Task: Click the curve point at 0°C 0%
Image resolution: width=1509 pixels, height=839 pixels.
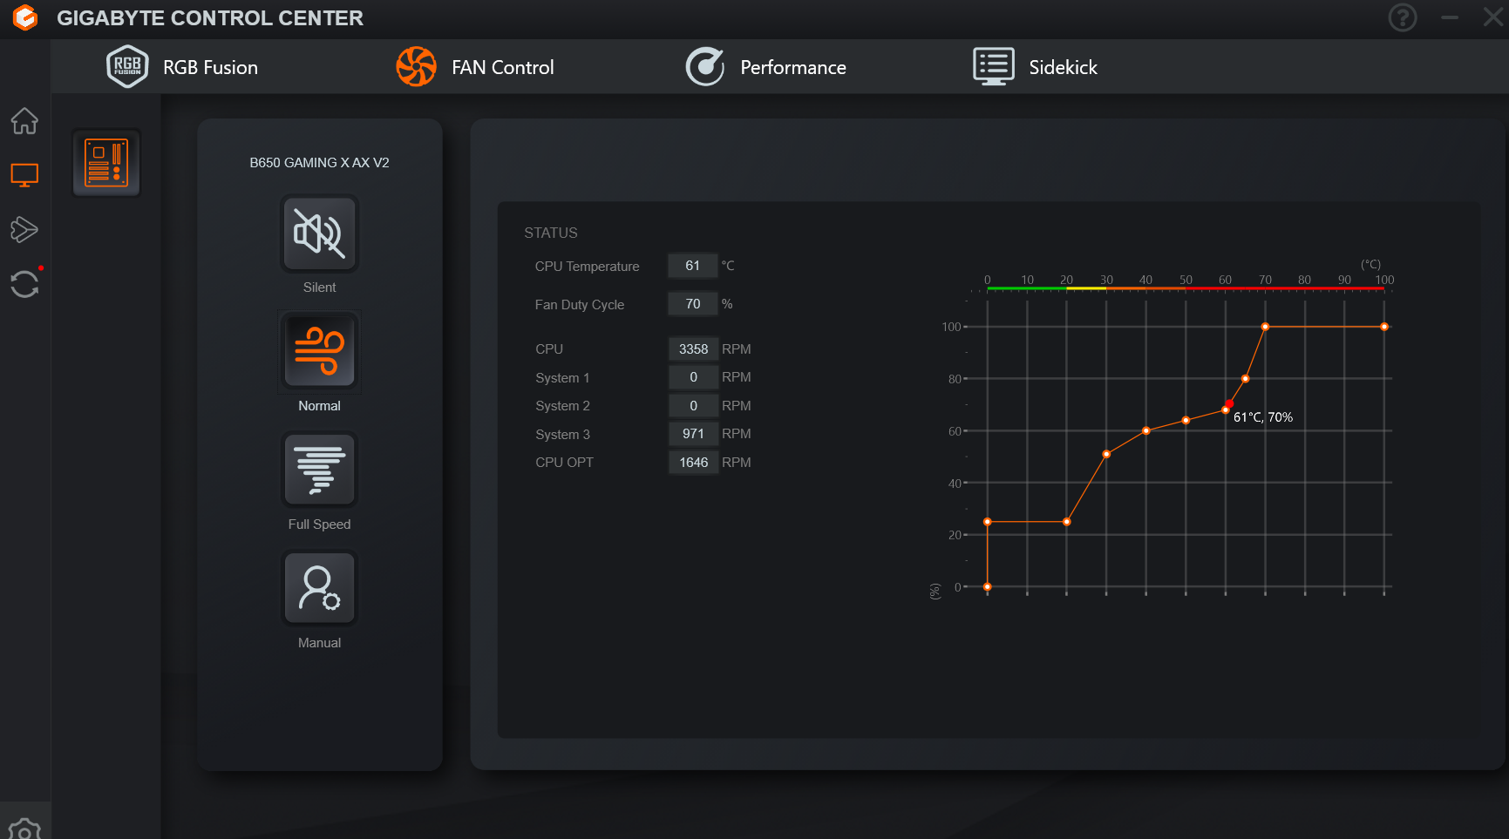Action: tap(988, 587)
